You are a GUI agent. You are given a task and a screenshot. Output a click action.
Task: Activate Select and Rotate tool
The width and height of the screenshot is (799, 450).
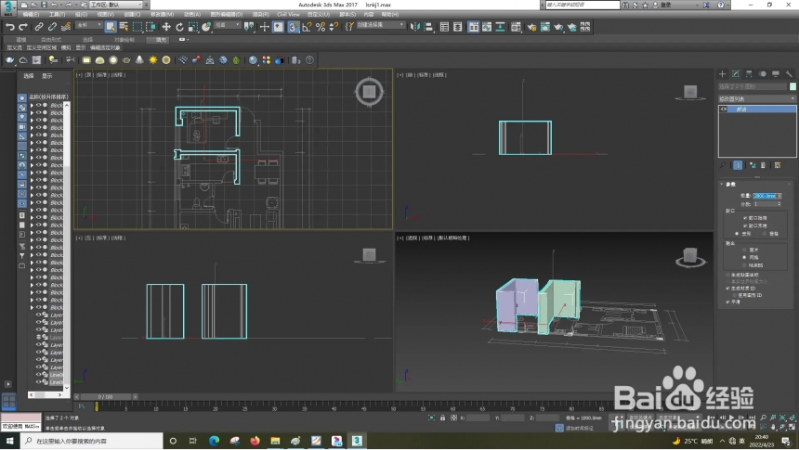coord(179,27)
